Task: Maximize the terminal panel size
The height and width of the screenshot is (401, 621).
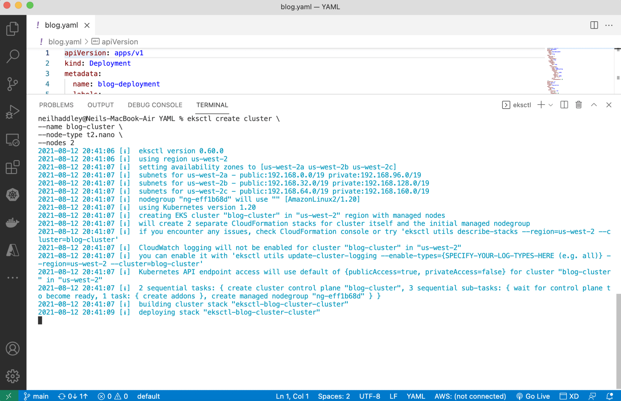Action: (594, 105)
